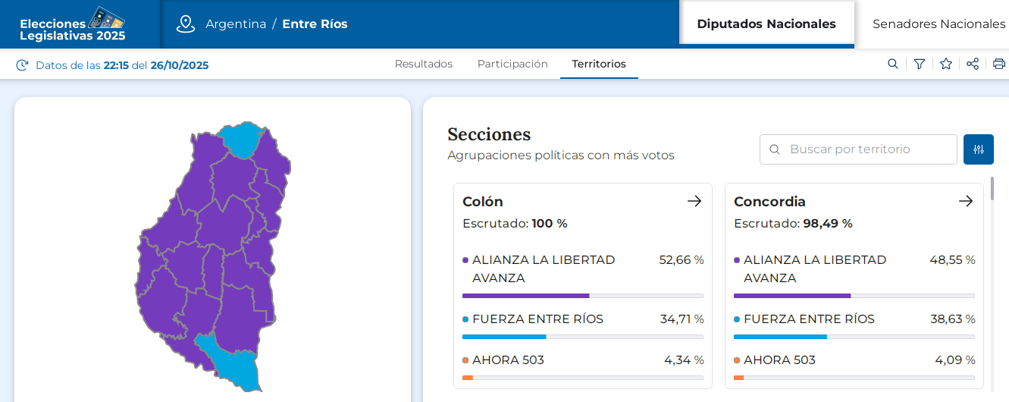Open the blue filter settings button
The image size is (1009, 402).
(978, 149)
